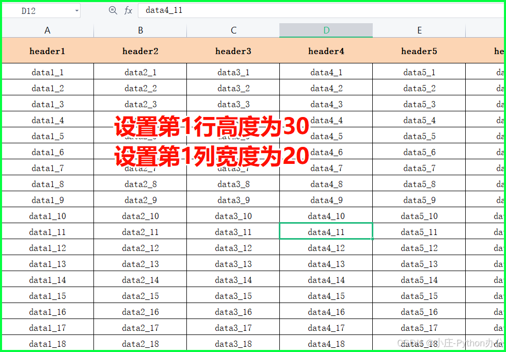Image resolution: width=506 pixels, height=352 pixels.
Task: Select cell data4_4
Action: 326,120
